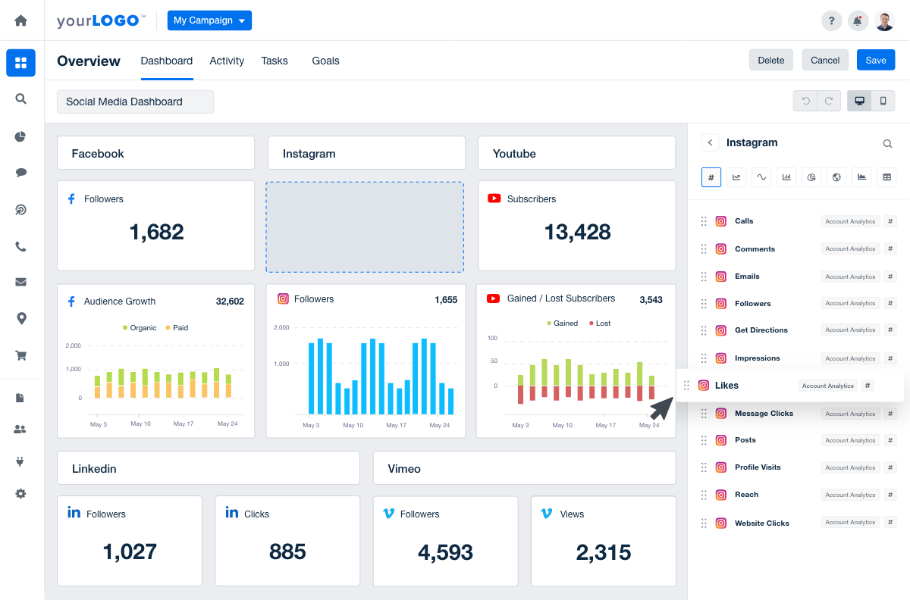Click the Delete button
This screenshot has width=910, height=600.
point(771,60)
